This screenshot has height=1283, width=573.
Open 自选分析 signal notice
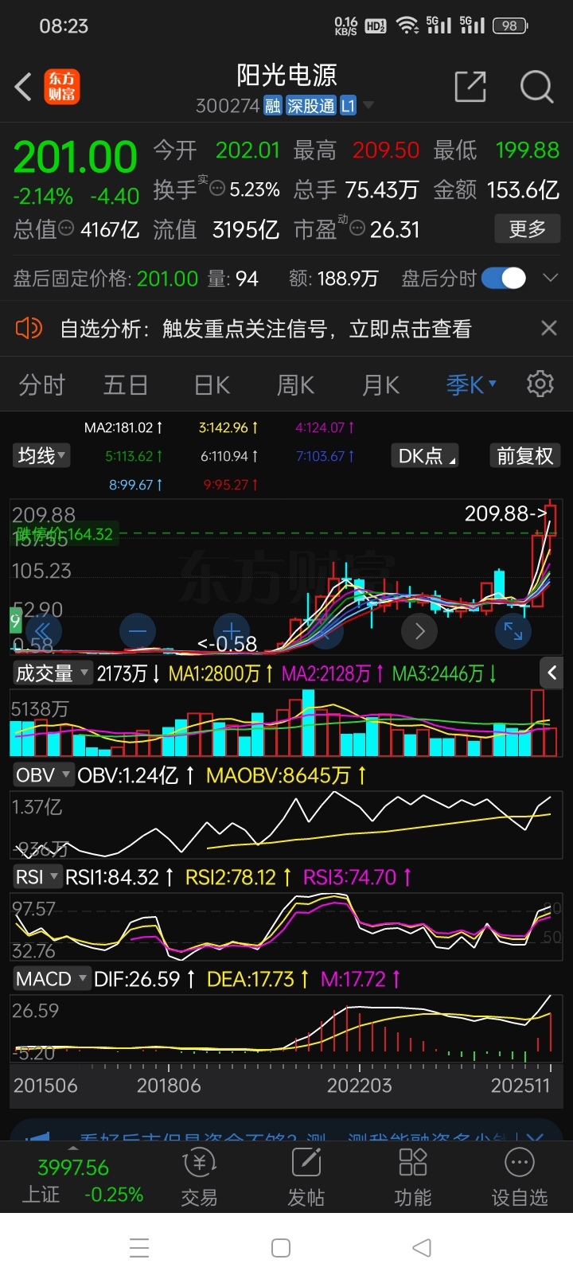pos(266,329)
